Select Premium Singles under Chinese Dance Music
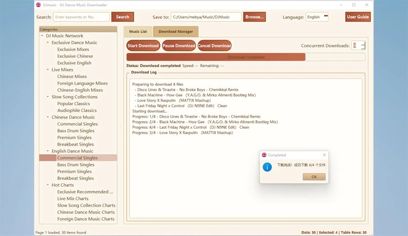 pos(74,138)
